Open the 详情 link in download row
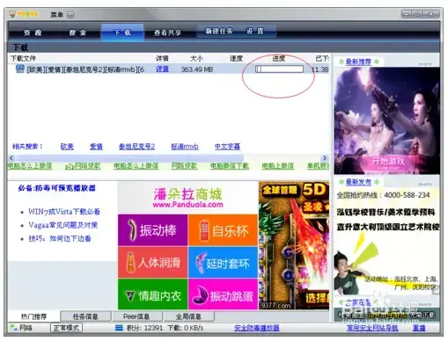This screenshot has width=448, height=341. pos(162,69)
